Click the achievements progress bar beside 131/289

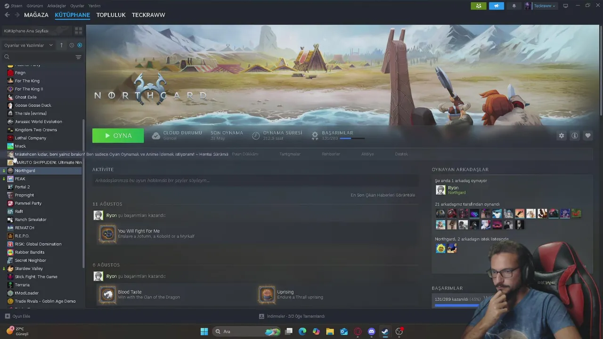(352, 138)
